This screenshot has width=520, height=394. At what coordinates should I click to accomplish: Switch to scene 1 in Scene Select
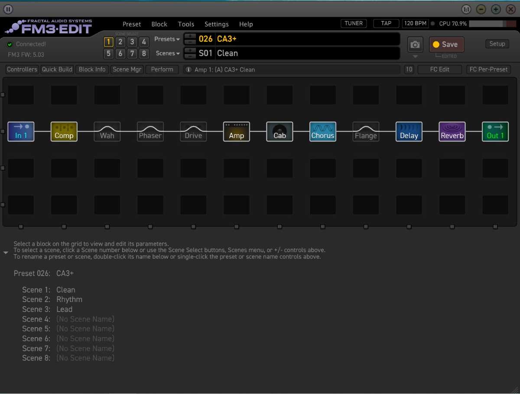point(108,42)
